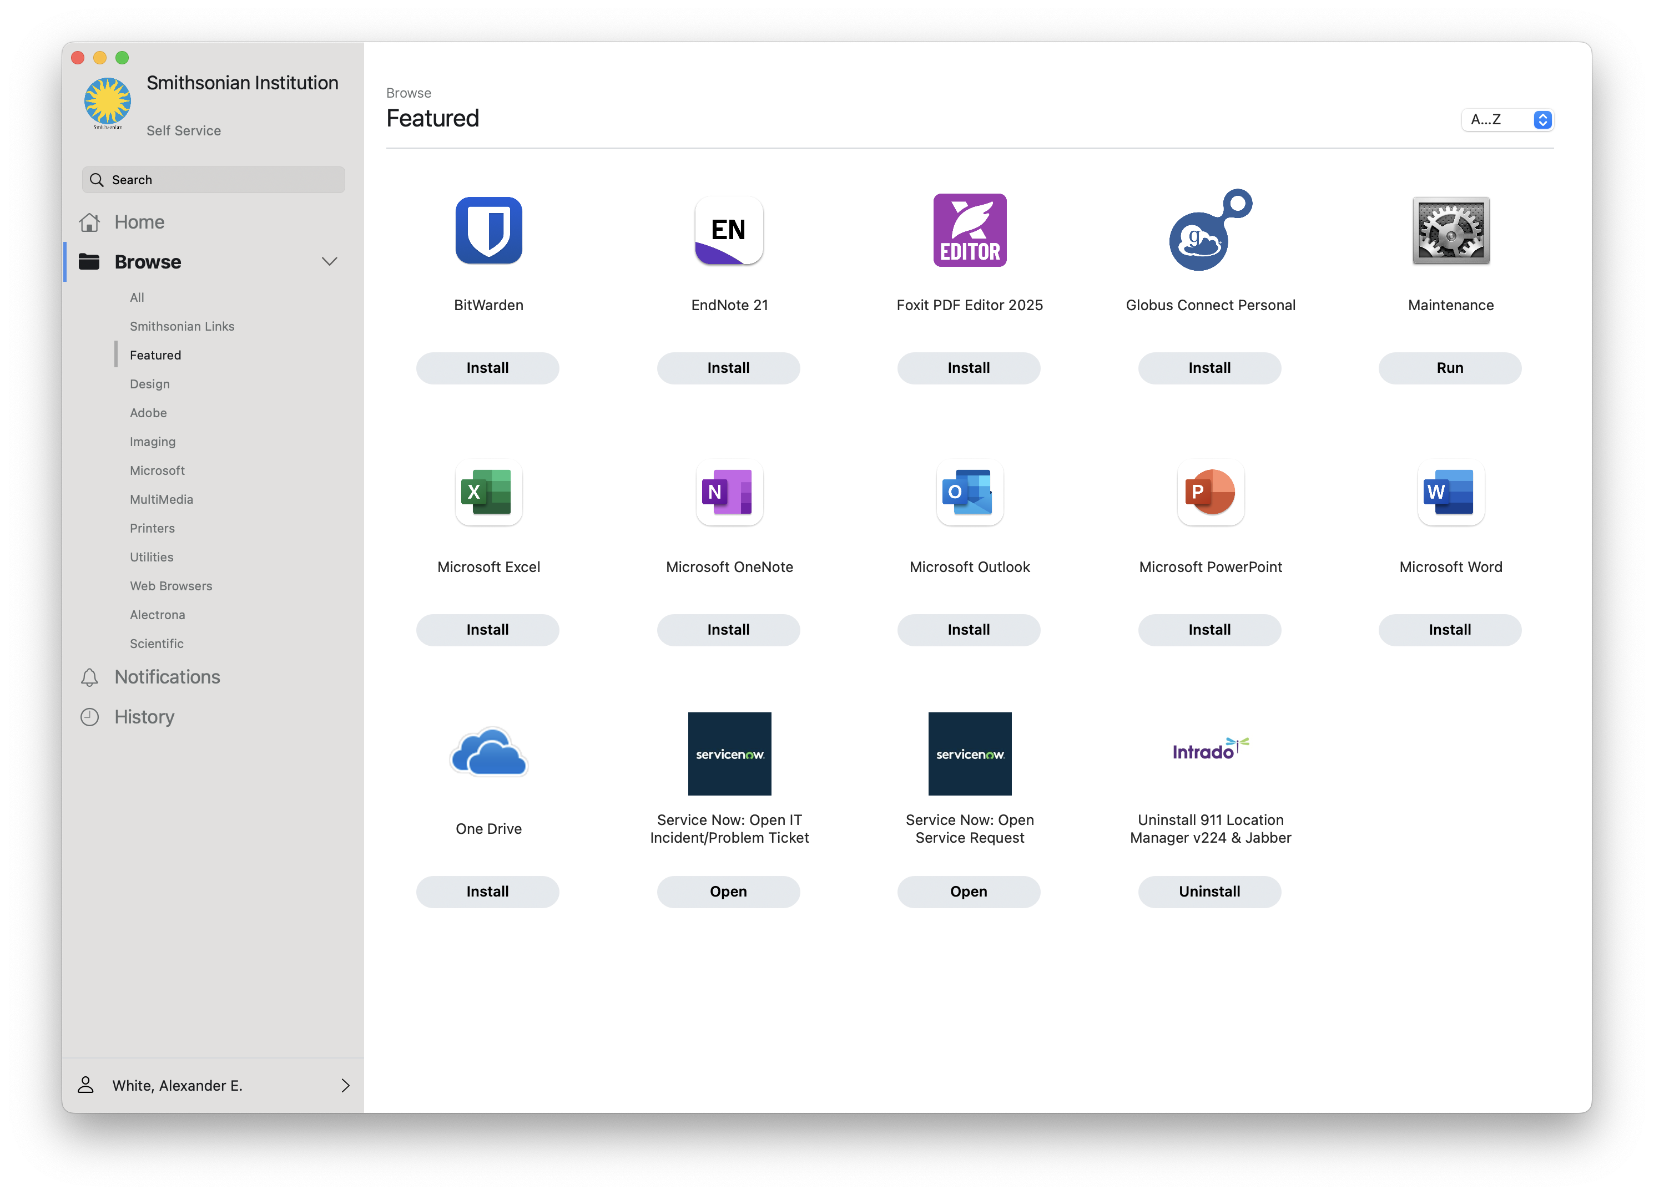The width and height of the screenshot is (1654, 1195).
Task: Open Service Now Service Request
Action: click(968, 891)
